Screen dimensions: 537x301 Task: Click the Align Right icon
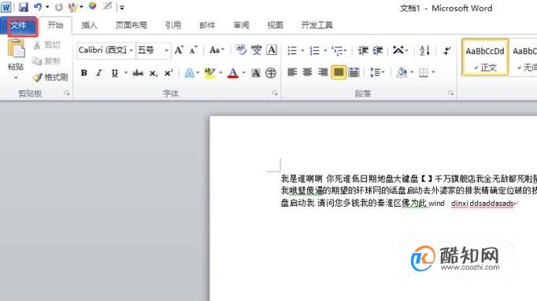tap(323, 72)
